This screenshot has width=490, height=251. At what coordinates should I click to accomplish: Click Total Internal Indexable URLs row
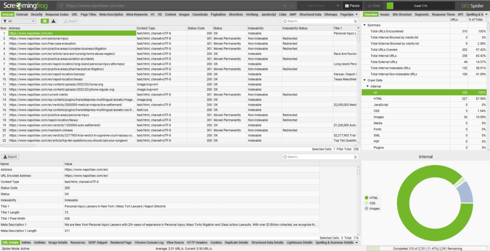click(x=424, y=68)
